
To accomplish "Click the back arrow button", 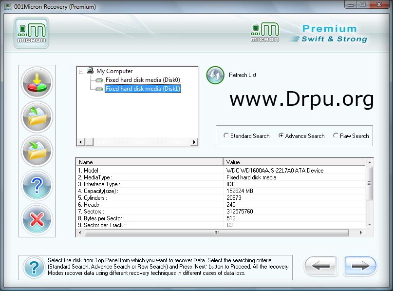I will (320, 266).
